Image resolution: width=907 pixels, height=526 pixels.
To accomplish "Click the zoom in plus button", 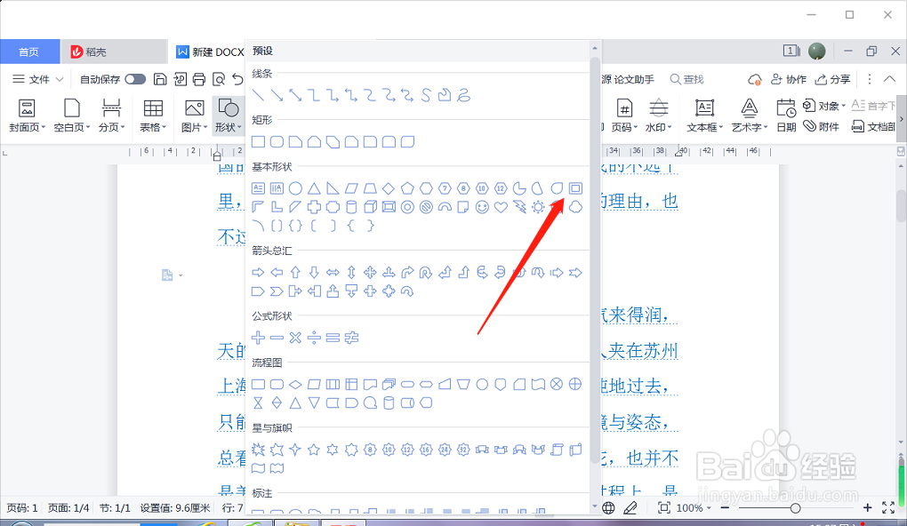I will pos(867,507).
